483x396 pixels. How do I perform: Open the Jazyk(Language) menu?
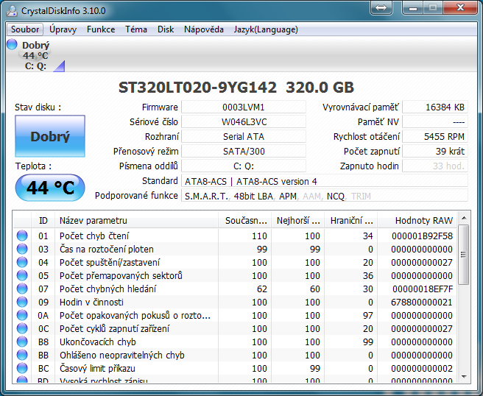[266, 29]
